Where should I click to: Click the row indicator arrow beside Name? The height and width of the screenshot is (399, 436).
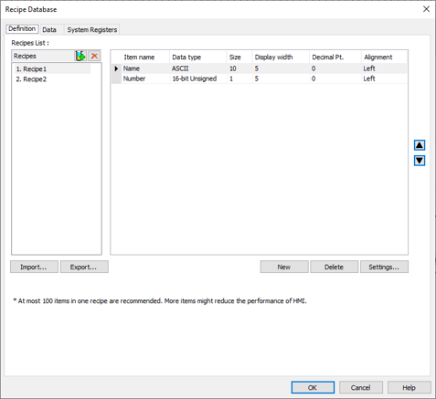pos(116,68)
